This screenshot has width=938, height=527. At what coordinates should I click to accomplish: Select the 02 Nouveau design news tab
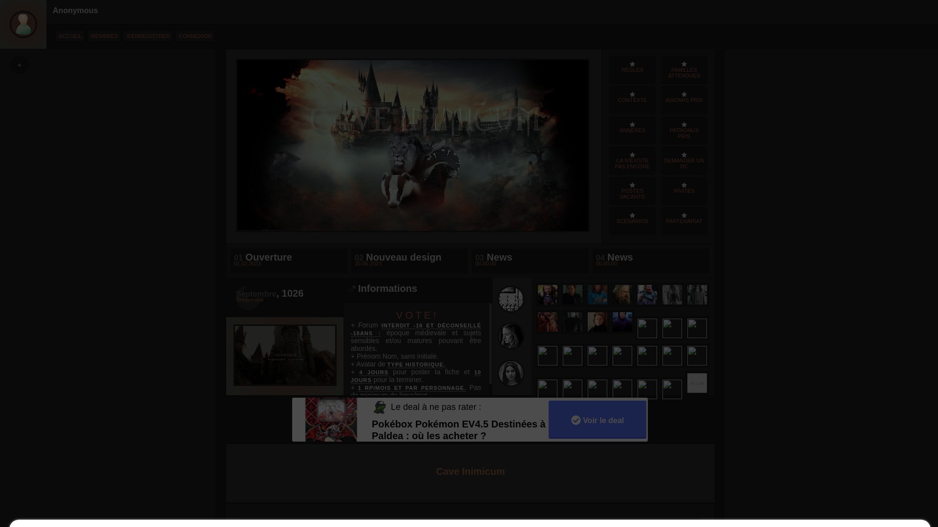point(409,261)
